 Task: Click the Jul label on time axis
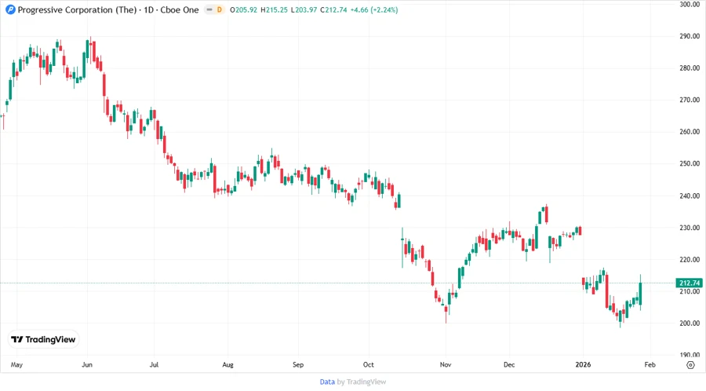(154, 364)
